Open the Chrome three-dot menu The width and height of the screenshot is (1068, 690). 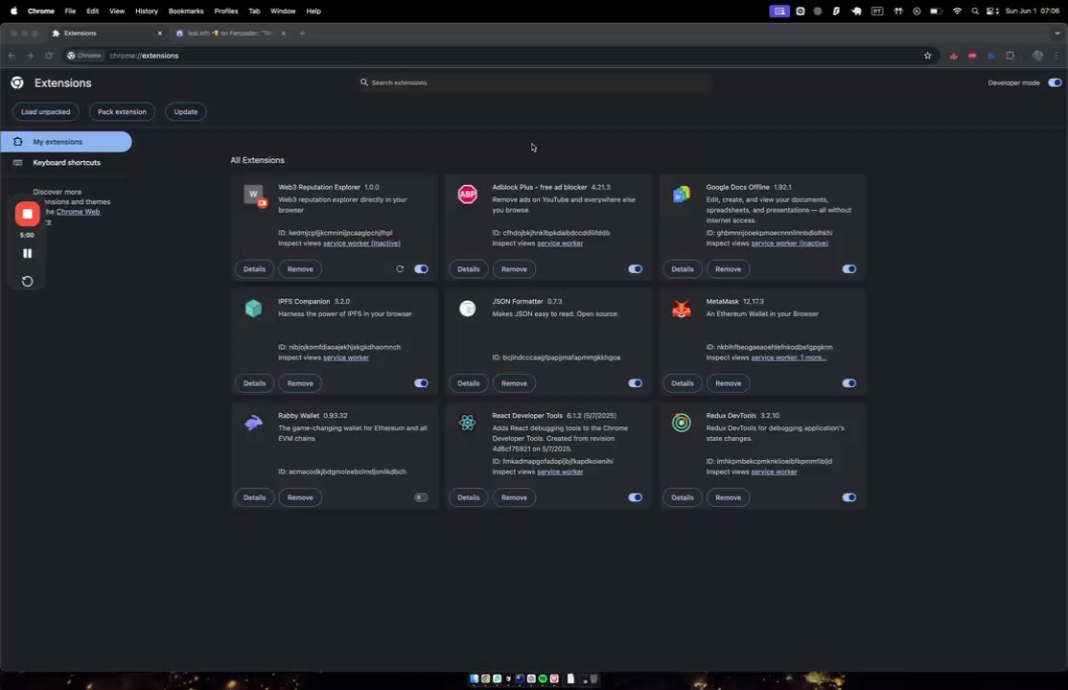tap(1056, 56)
